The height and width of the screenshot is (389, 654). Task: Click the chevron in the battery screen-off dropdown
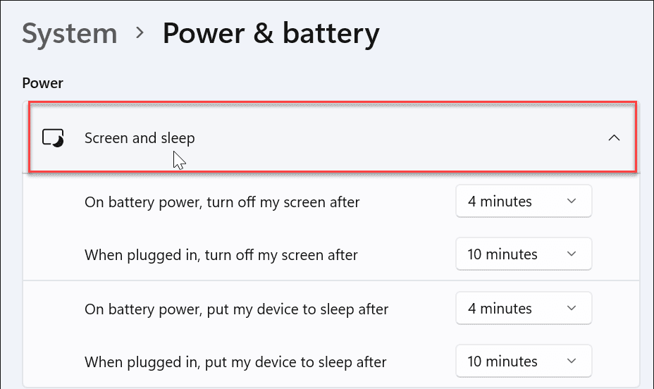tap(572, 202)
